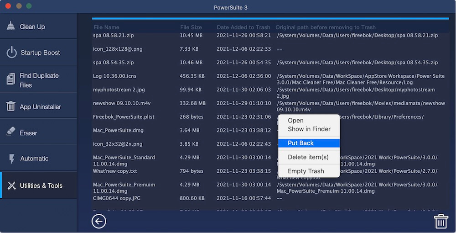Select file icon_32x32@2x.png

click(118, 144)
